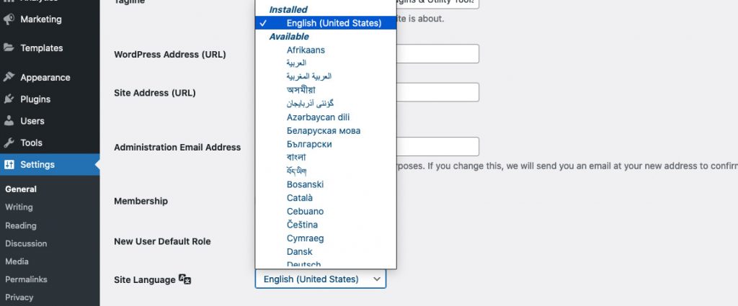Image resolution: width=738 pixels, height=306 pixels.
Task: Click translation icon beside Site Language
Action: [185, 279]
